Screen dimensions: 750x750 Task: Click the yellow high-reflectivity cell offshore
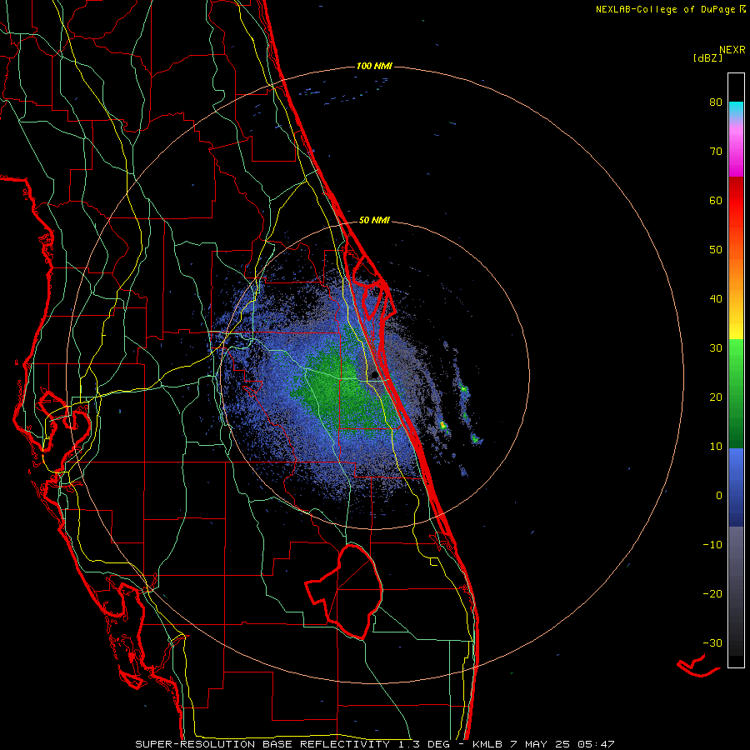tap(443, 425)
